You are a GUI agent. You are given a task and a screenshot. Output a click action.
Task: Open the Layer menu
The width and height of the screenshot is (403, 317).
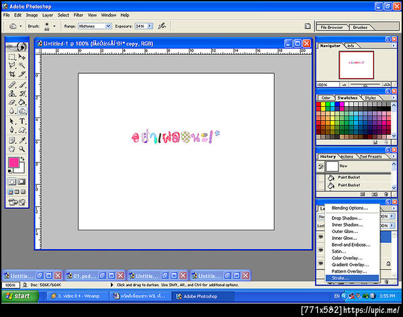click(x=48, y=15)
